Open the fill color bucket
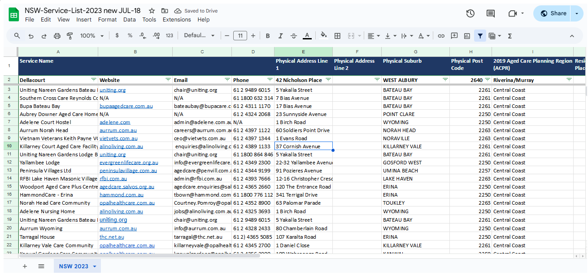 [x=324, y=36]
